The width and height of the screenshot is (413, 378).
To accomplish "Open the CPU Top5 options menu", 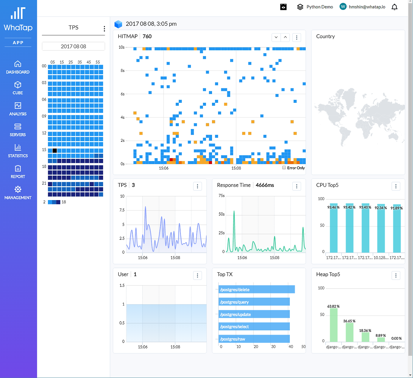I will pos(396,186).
